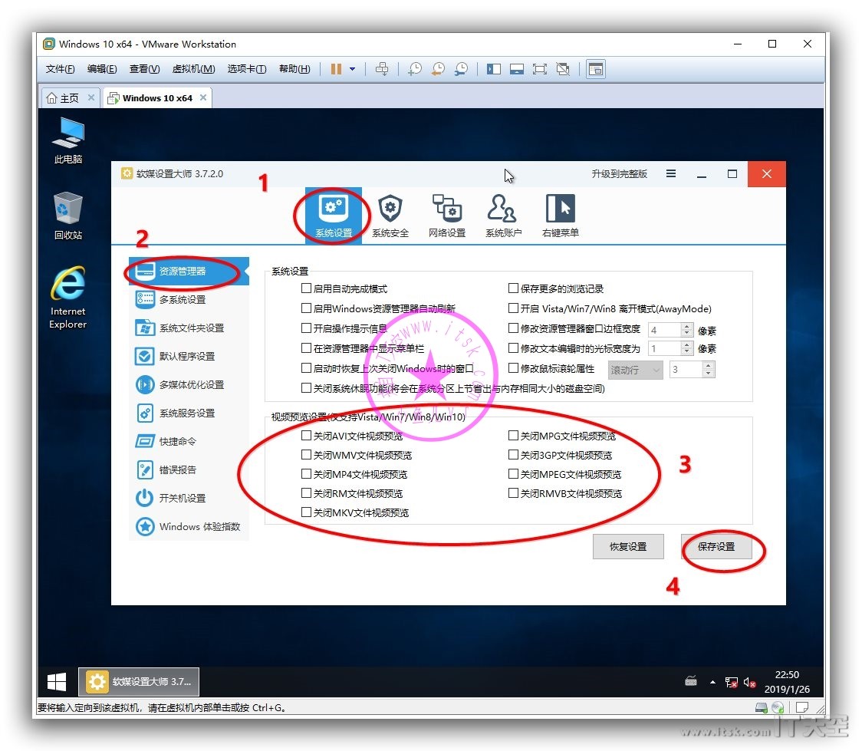
Task: Open the 选项卡(T) menu
Action: [247, 69]
